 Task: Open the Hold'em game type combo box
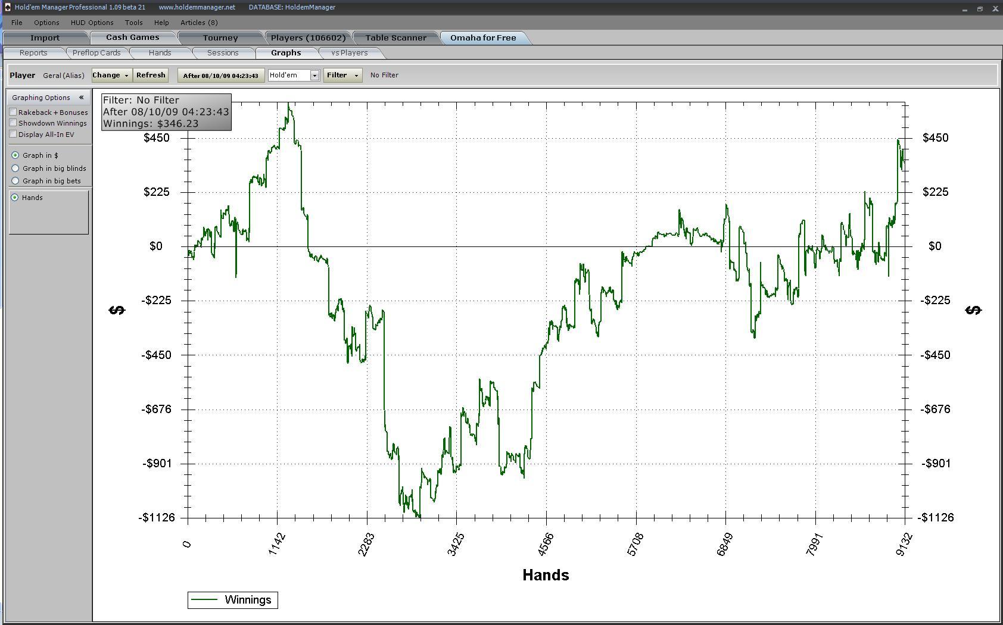294,75
